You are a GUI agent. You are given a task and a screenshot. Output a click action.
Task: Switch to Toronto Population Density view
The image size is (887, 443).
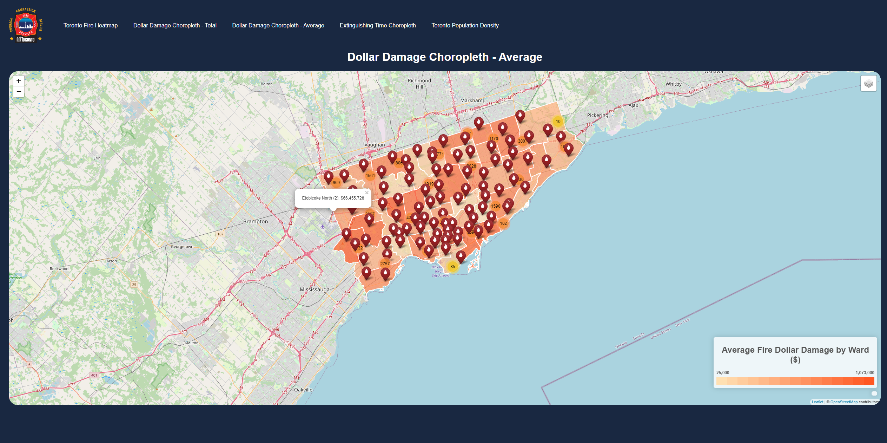pyautogui.click(x=465, y=25)
